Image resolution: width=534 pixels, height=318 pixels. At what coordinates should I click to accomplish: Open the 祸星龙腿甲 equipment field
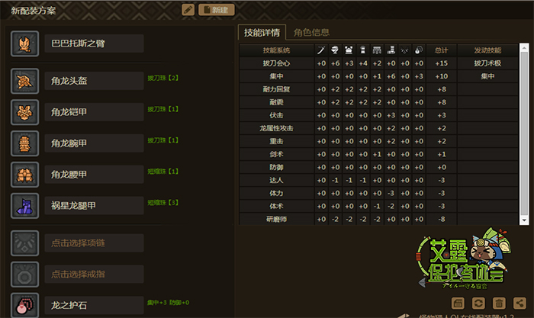(x=94, y=206)
